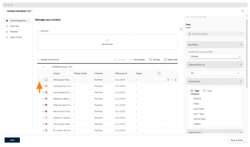250x147 pixels.
Task: Click the Search for filters field
Action: tap(215, 34)
